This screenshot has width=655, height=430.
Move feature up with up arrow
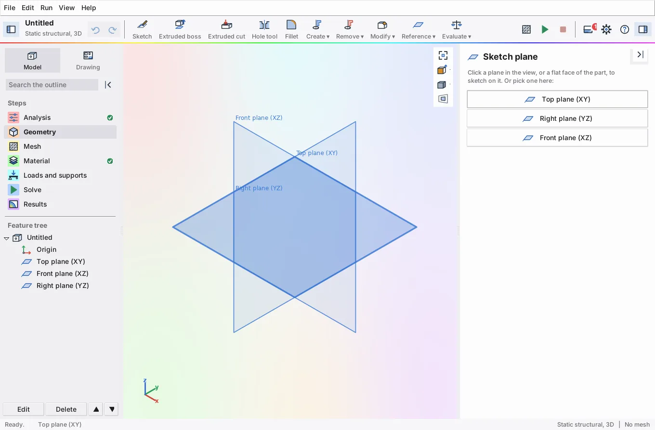96,409
